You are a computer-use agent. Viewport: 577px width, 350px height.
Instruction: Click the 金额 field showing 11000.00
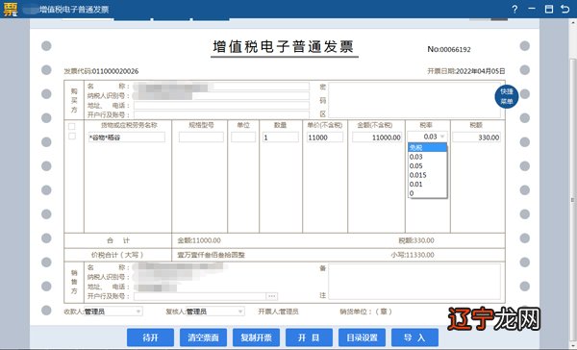(377, 137)
